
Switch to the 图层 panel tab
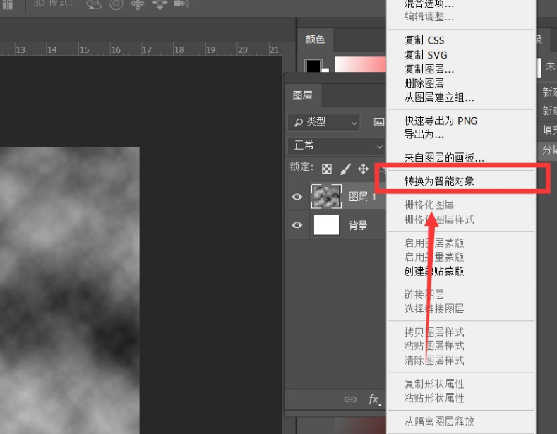[x=303, y=95]
